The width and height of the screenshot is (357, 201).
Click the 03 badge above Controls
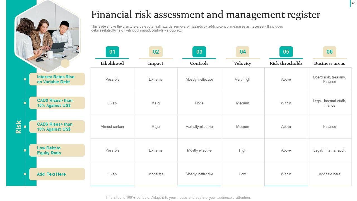tap(199, 52)
